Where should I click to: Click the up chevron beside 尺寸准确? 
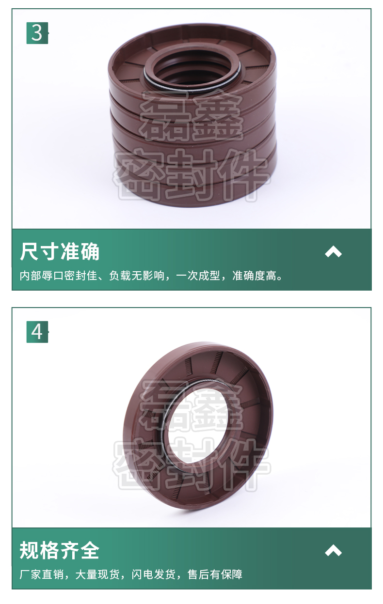[x=334, y=252]
